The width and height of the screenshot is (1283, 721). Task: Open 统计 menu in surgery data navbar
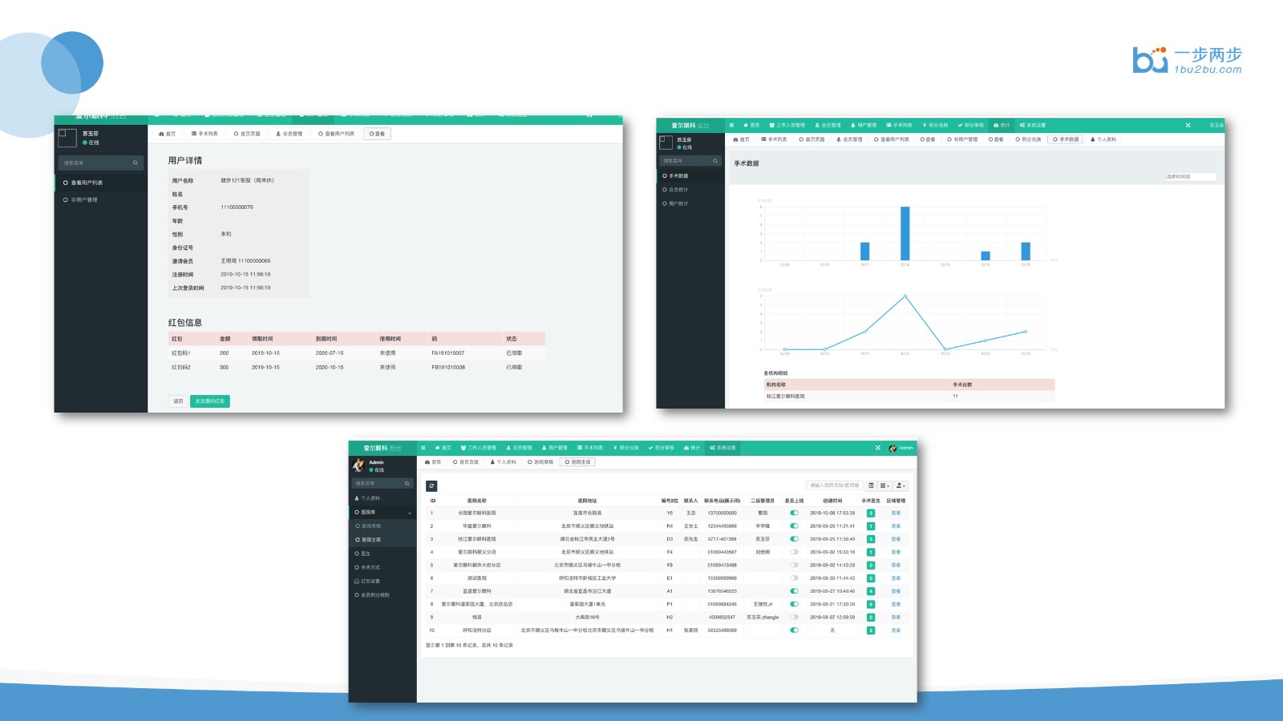point(1002,125)
